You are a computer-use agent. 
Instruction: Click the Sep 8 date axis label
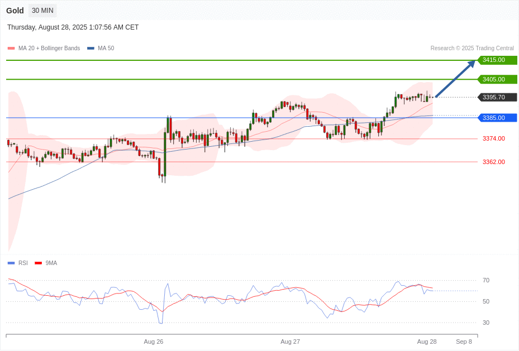(x=464, y=342)
